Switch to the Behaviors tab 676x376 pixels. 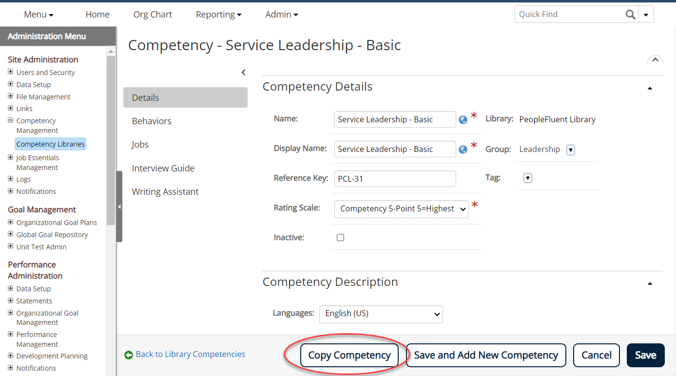pyautogui.click(x=152, y=121)
